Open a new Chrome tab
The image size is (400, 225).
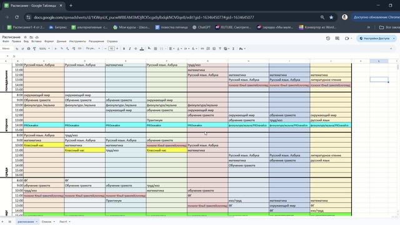coord(71,6)
